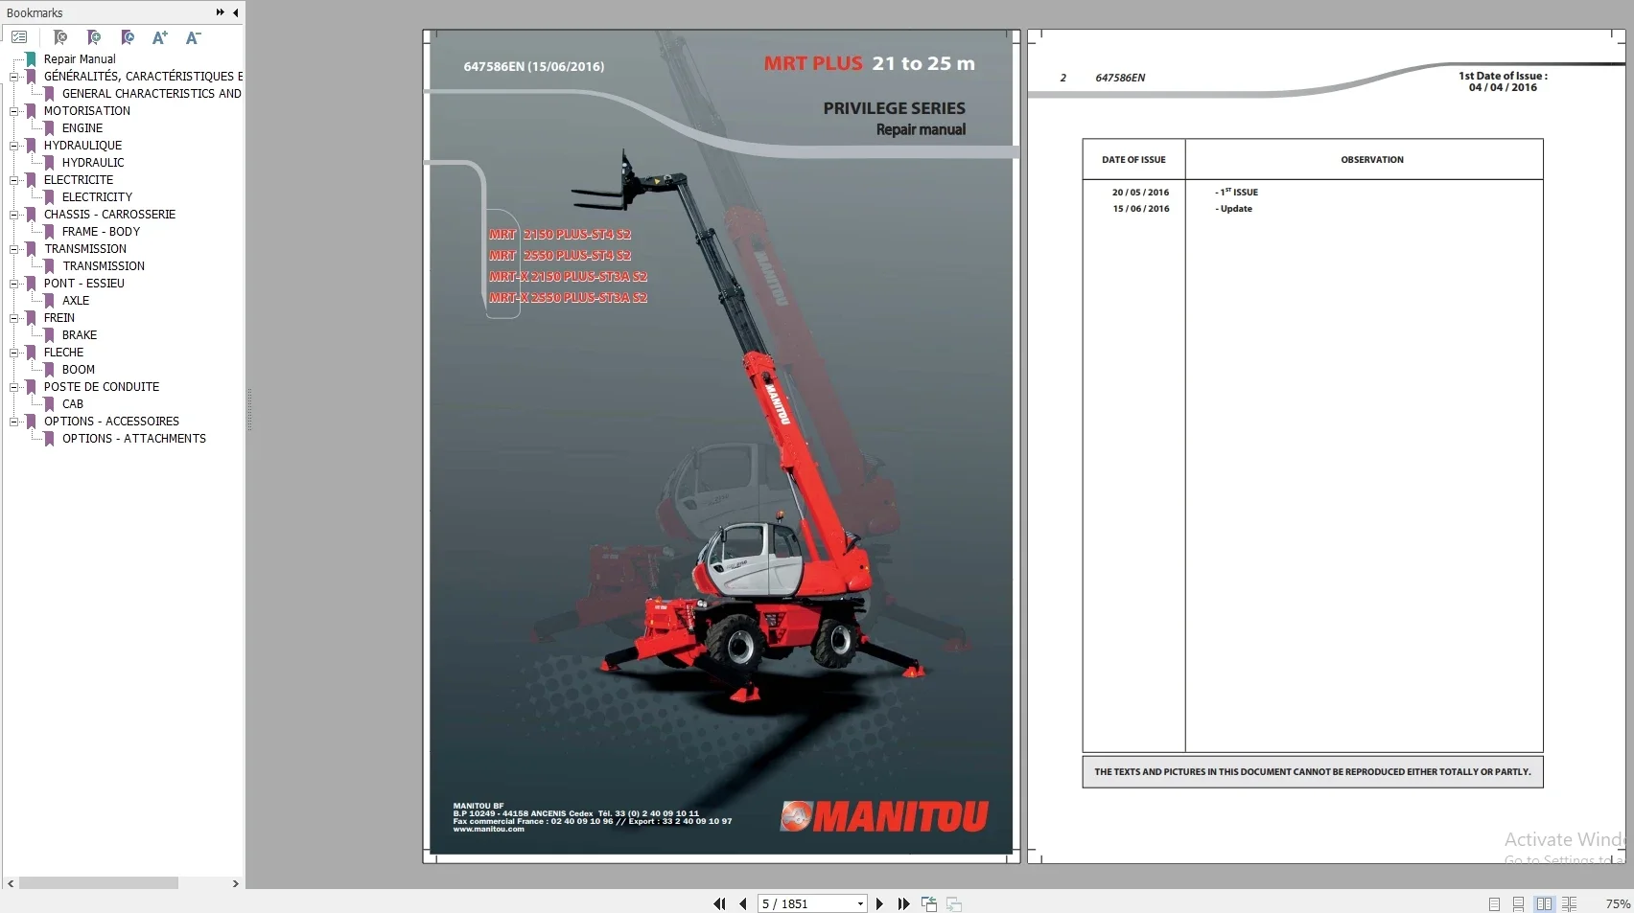Jump to the BRAKE bookmark

point(80,335)
